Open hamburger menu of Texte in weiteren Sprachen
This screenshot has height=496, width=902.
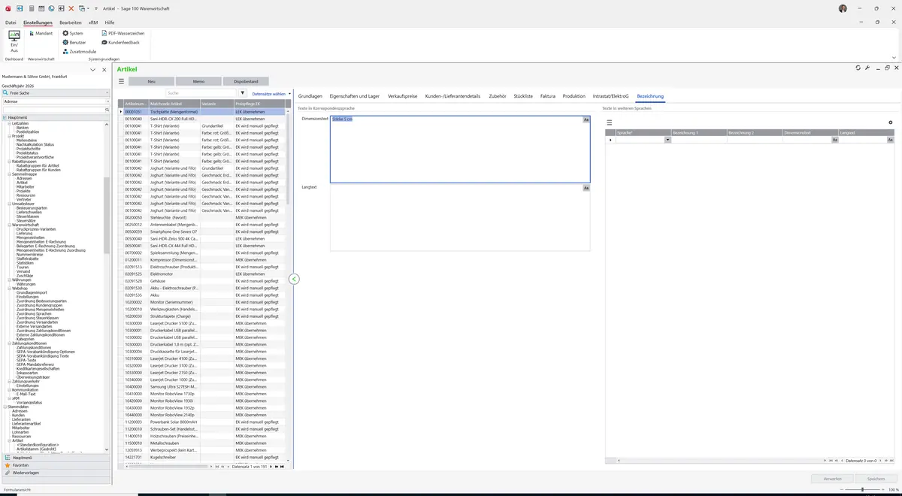[610, 122]
